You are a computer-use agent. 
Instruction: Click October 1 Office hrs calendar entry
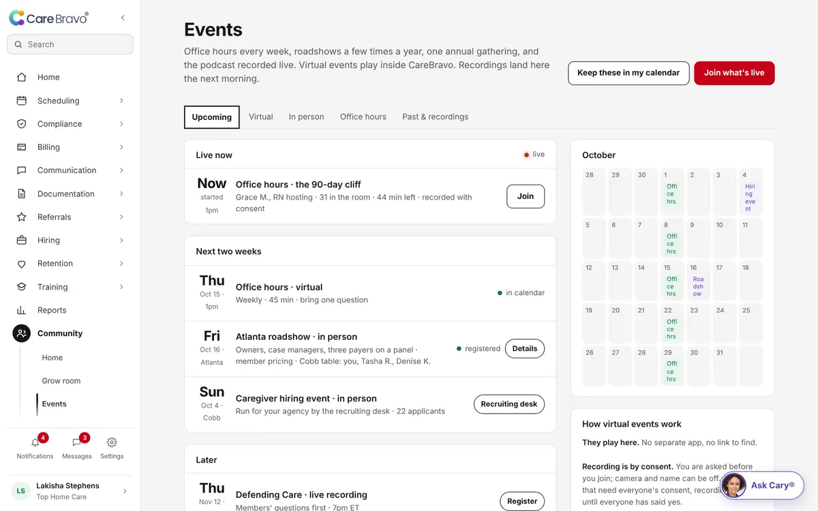[671, 194]
